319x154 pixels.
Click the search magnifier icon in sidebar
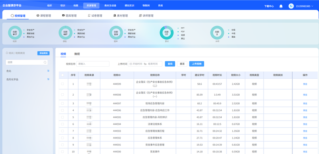[45, 62]
